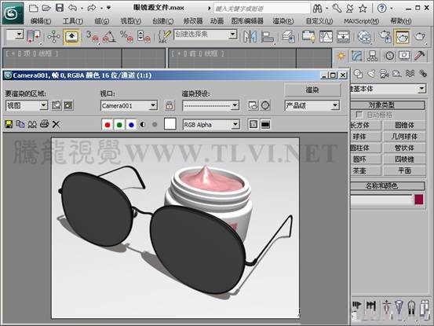Click the quick render teapot icon
Viewport: 434px width, 326px height.
(420, 37)
